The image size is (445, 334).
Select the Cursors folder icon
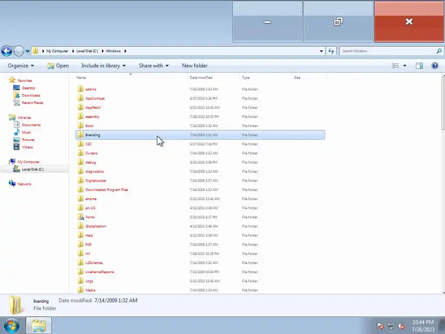point(80,153)
